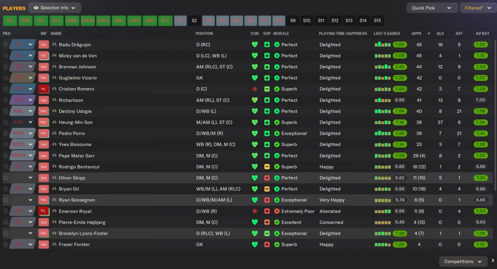Click Oliver Skipp's red match sharpness icon
The image size is (497, 269).
tap(267, 178)
